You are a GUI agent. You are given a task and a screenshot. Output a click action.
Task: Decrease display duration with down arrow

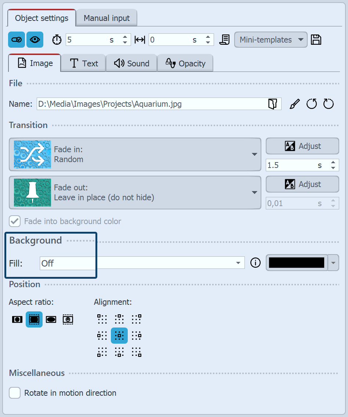point(125,43)
